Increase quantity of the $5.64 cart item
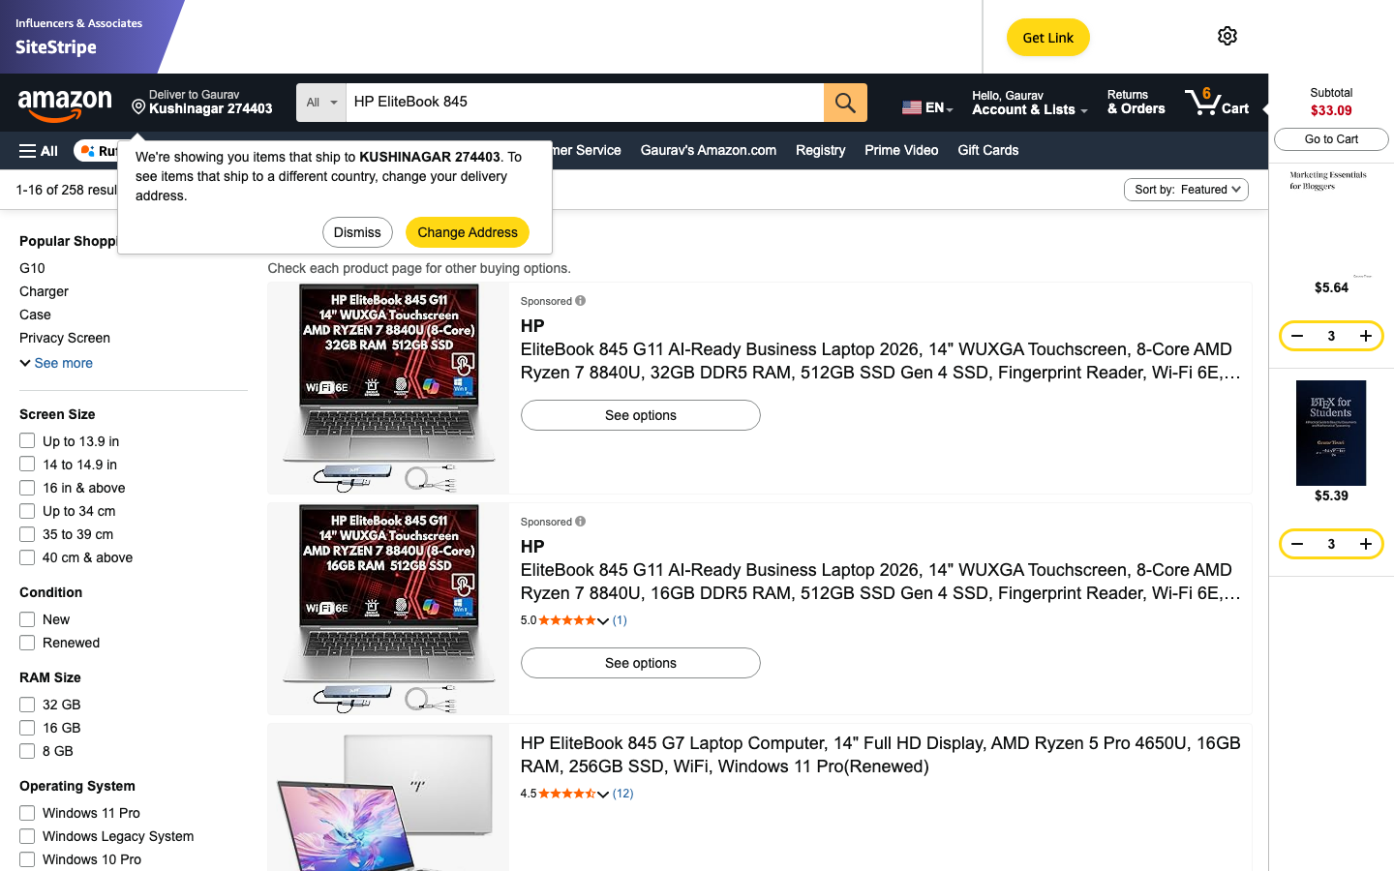This screenshot has height=871, width=1394. click(1365, 336)
